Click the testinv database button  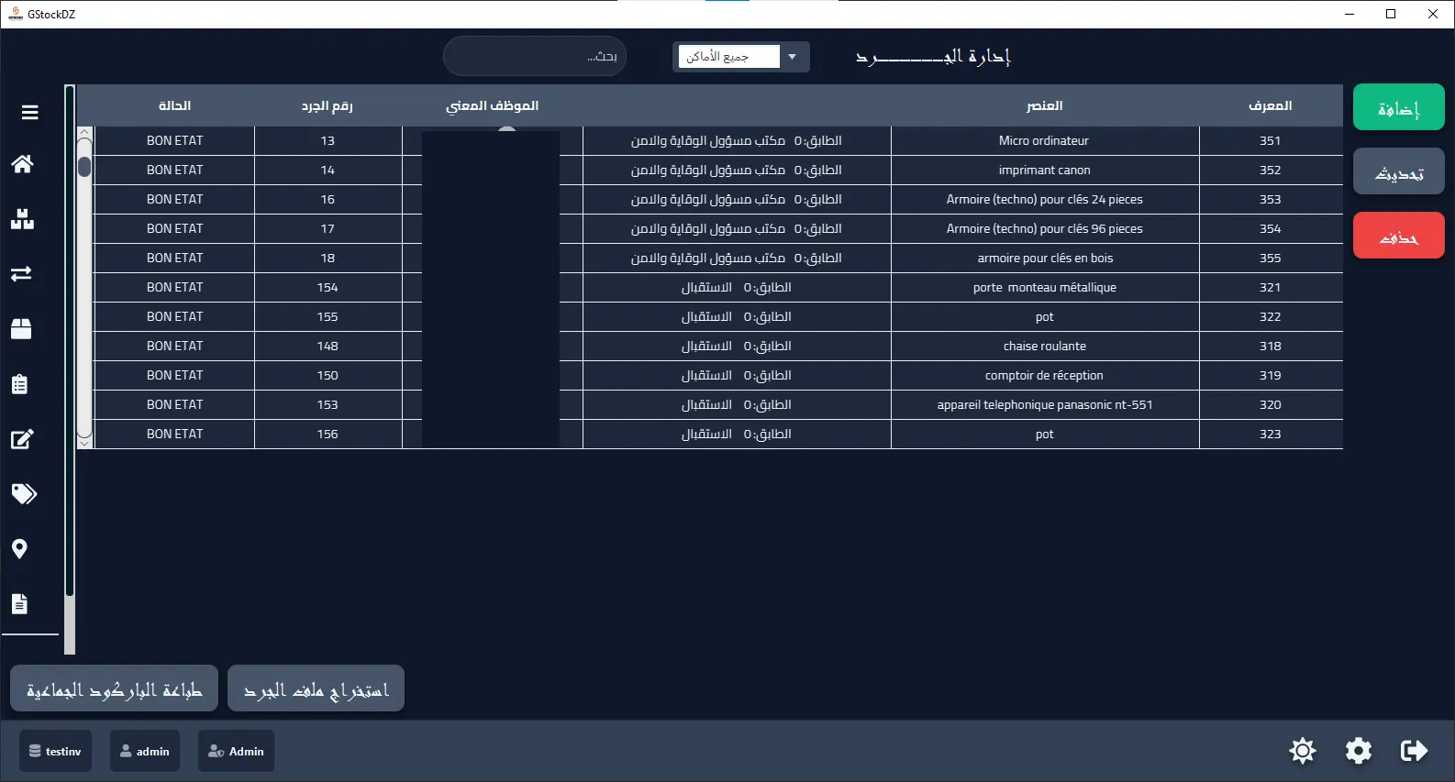click(55, 751)
